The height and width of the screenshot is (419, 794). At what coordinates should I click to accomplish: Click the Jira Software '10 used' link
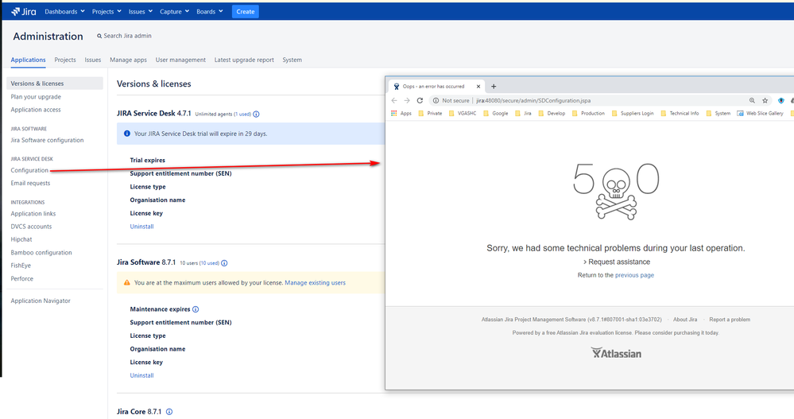(210, 263)
